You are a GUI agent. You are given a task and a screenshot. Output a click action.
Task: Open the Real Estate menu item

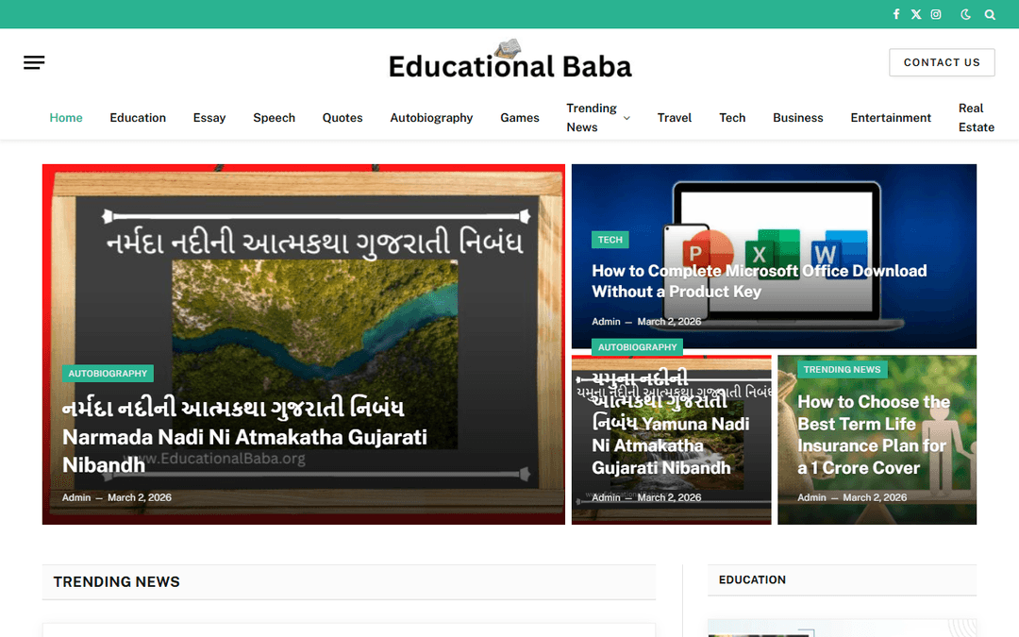click(x=977, y=118)
